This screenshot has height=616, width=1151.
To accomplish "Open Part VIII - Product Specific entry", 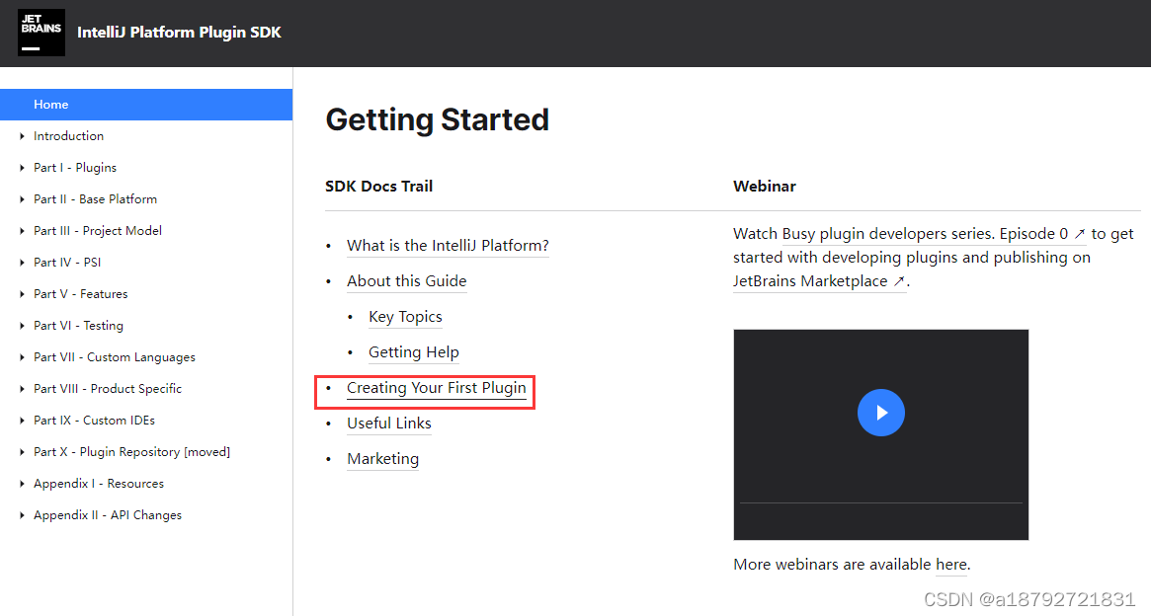I will coord(108,389).
